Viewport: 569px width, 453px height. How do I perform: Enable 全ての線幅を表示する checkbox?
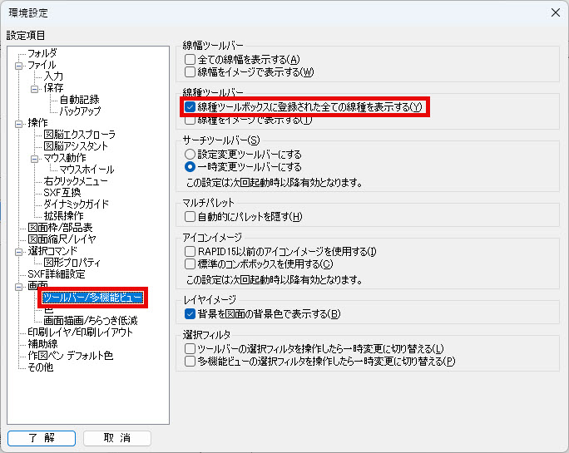tap(190, 60)
